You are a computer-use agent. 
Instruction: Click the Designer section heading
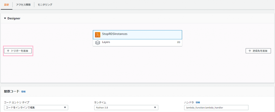14,18
